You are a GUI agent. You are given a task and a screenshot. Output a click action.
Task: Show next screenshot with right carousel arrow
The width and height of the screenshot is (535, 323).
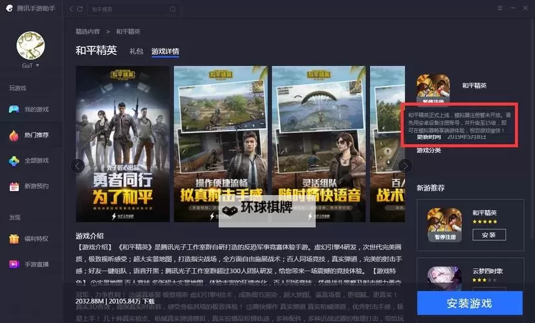[406, 166]
